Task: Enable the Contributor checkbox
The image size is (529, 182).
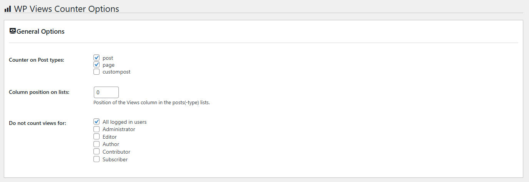Action: (x=96, y=152)
